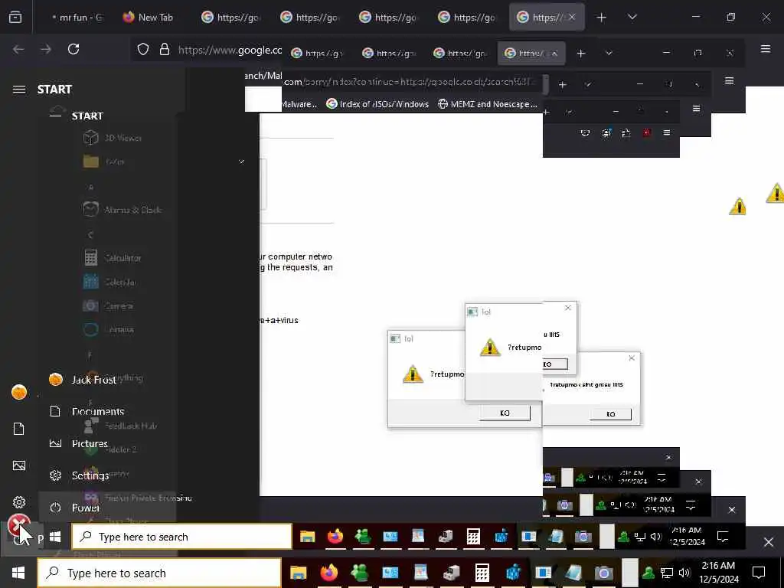The height and width of the screenshot is (588, 784).
Task: Launch Camera from the Start app list
Action: coord(109,305)
